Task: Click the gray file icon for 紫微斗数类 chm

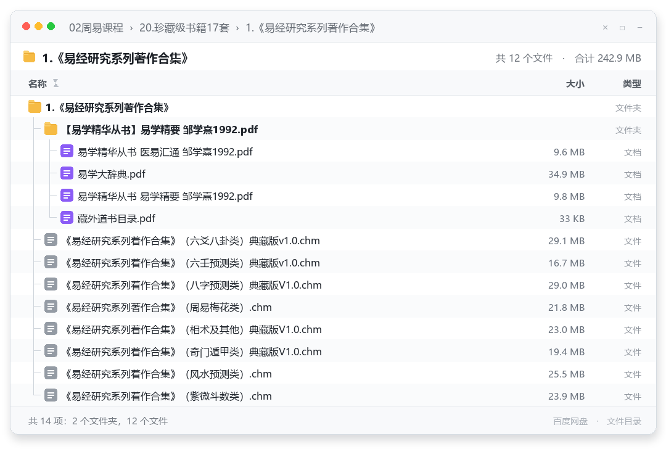Action: (x=51, y=395)
